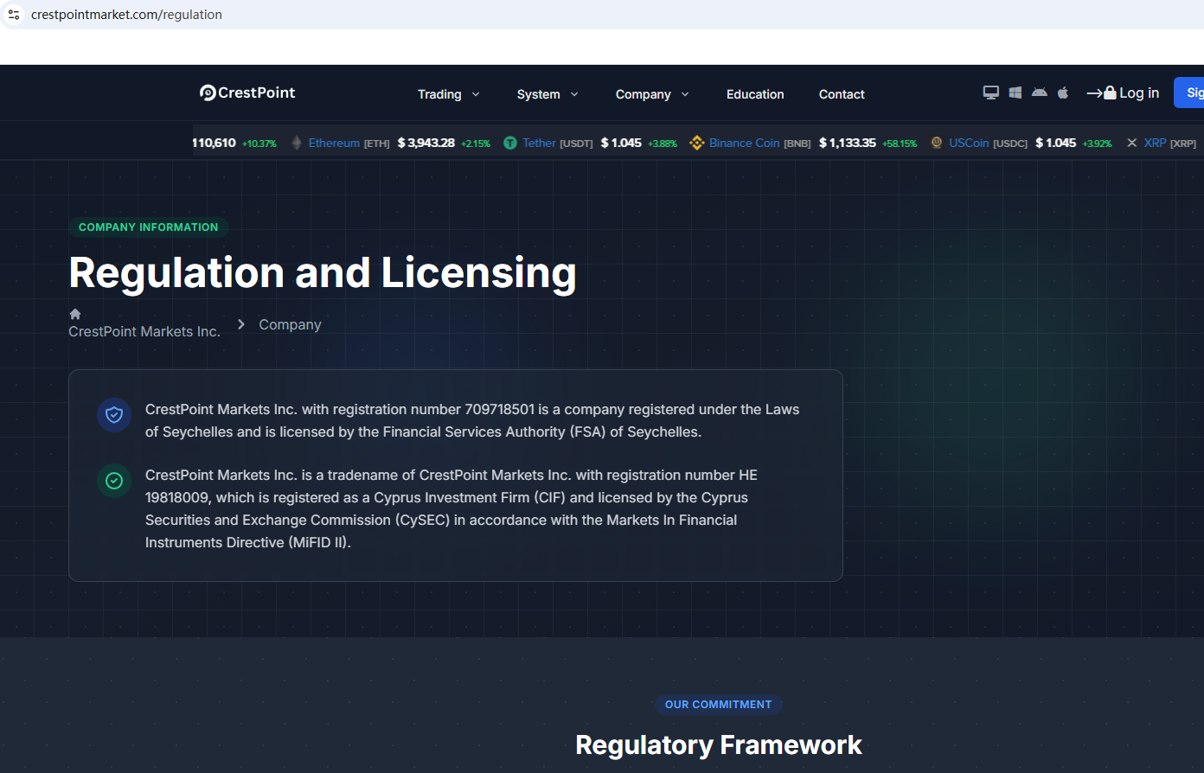The height and width of the screenshot is (773, 1204).
Task: Click the Android download icon
Action: point(1040,93)
